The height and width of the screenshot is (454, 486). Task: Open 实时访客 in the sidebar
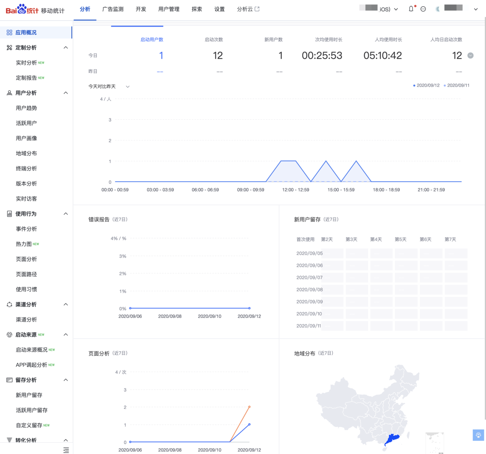tap(26, 199)
